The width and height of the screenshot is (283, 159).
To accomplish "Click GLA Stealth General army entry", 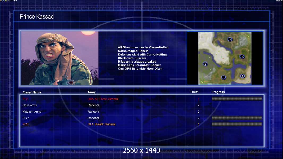I will click(101, 124).
